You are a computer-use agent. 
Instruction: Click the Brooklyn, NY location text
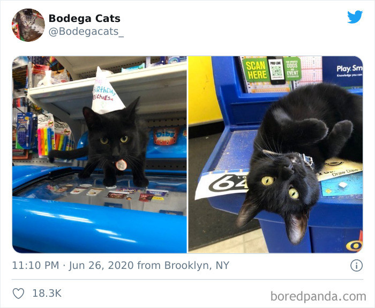click(197, 266)
